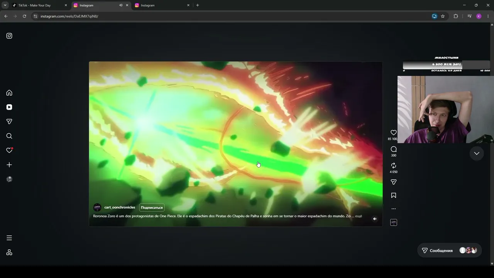Click the scrollbar down arrow
This screenshot has width=494, height=278.
pyautogui.click(x=492, y=264)
